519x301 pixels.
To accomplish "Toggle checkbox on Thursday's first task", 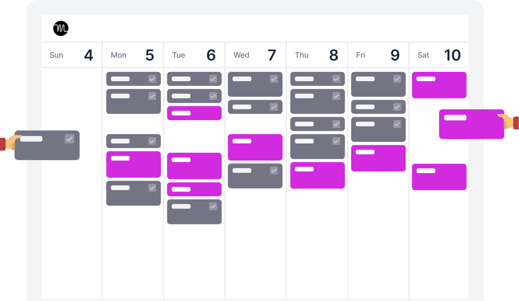I will tap(336, 79).
